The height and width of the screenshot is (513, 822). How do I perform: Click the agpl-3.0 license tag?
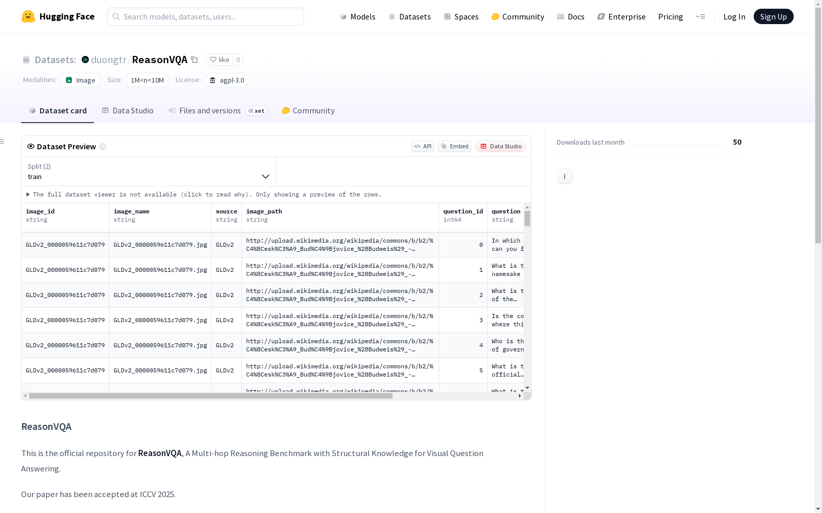(x=227, y=80)
